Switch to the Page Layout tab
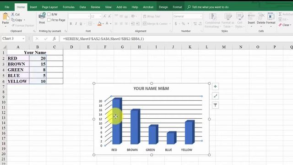This screenshot has width=293, height=165. tap(50, 7)
